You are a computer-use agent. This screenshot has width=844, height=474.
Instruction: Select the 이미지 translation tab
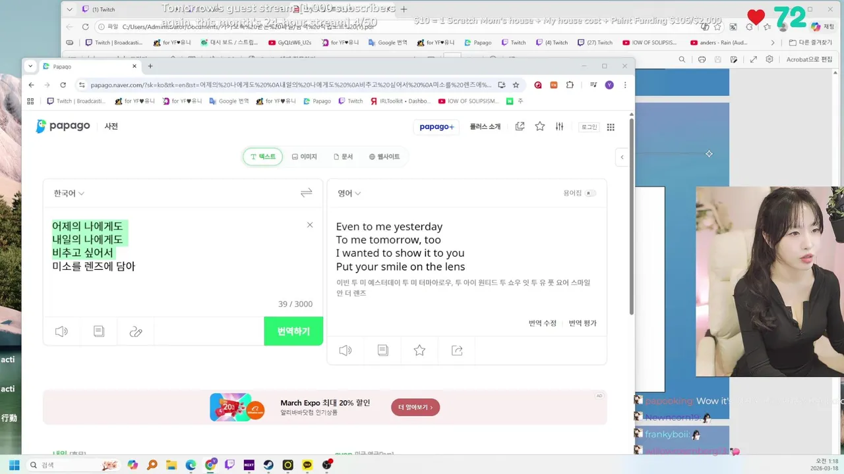point(304,157)
